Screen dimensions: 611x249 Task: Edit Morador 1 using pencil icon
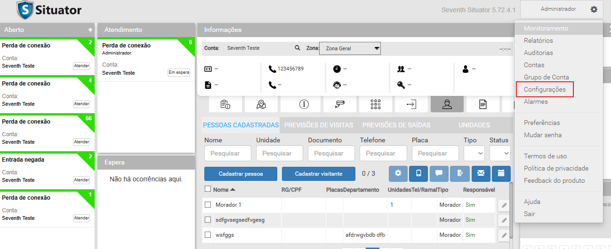click(504, 205)
